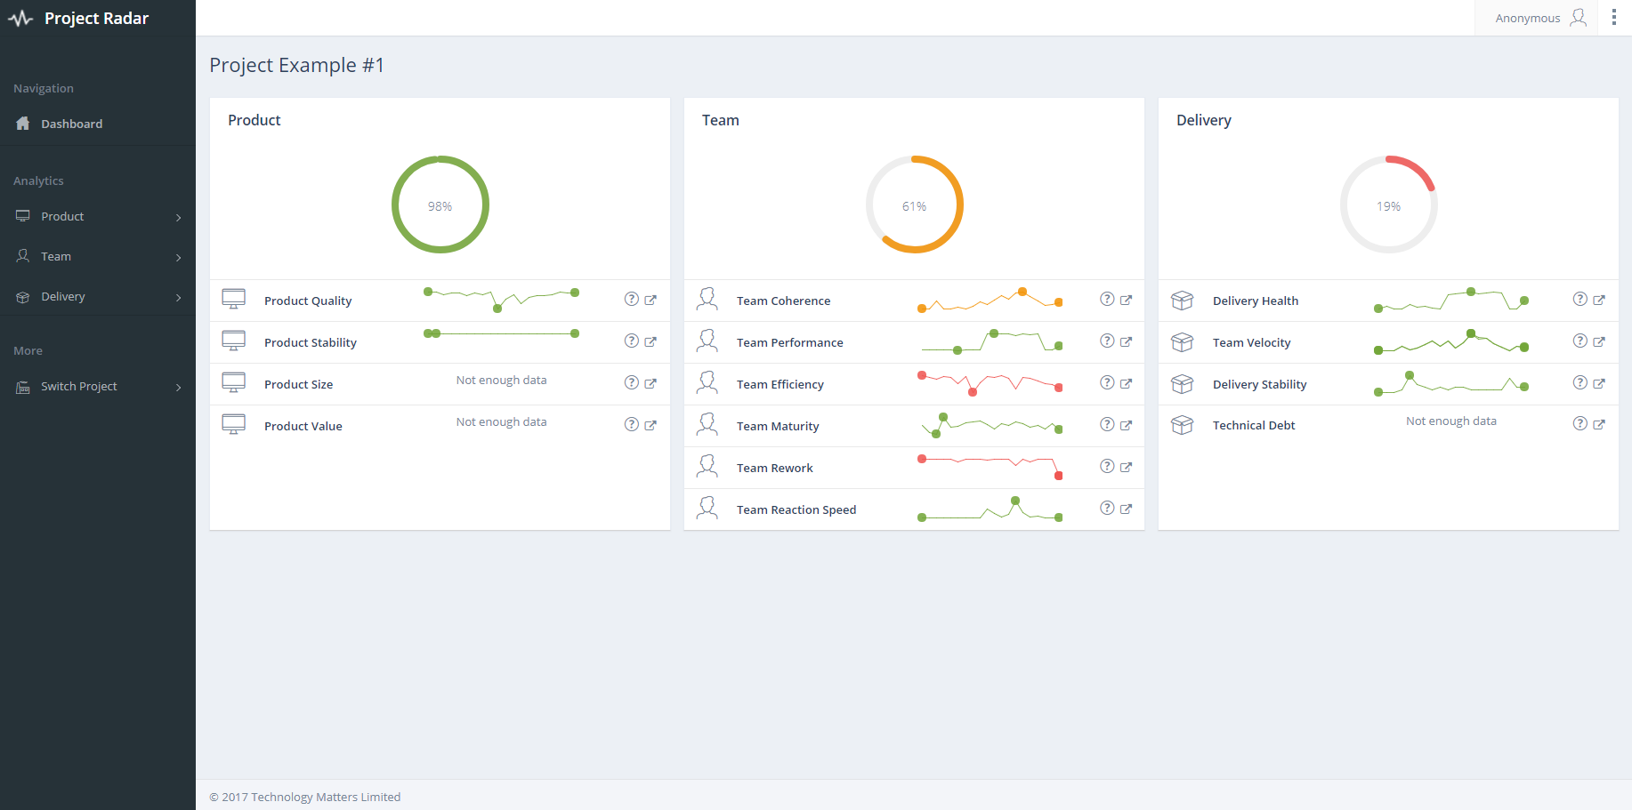Click the Product Stability metric label

point(311,342)
